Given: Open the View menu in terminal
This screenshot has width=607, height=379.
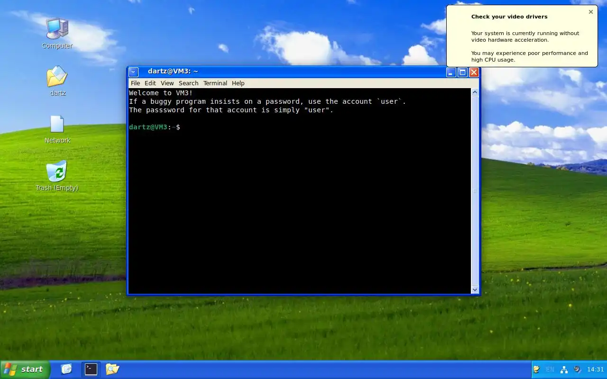Looking at the screenshot, I should pyautogui.click(x=167, y=83).
